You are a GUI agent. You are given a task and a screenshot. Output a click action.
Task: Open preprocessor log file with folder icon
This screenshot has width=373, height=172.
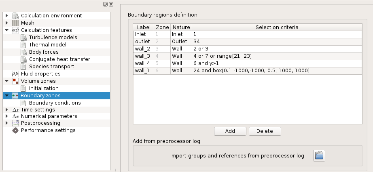[319, 156]
